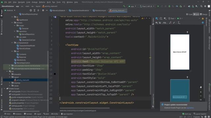Switch to Design view mode
This screenshot has height=118, width=211.
point(204,14)
